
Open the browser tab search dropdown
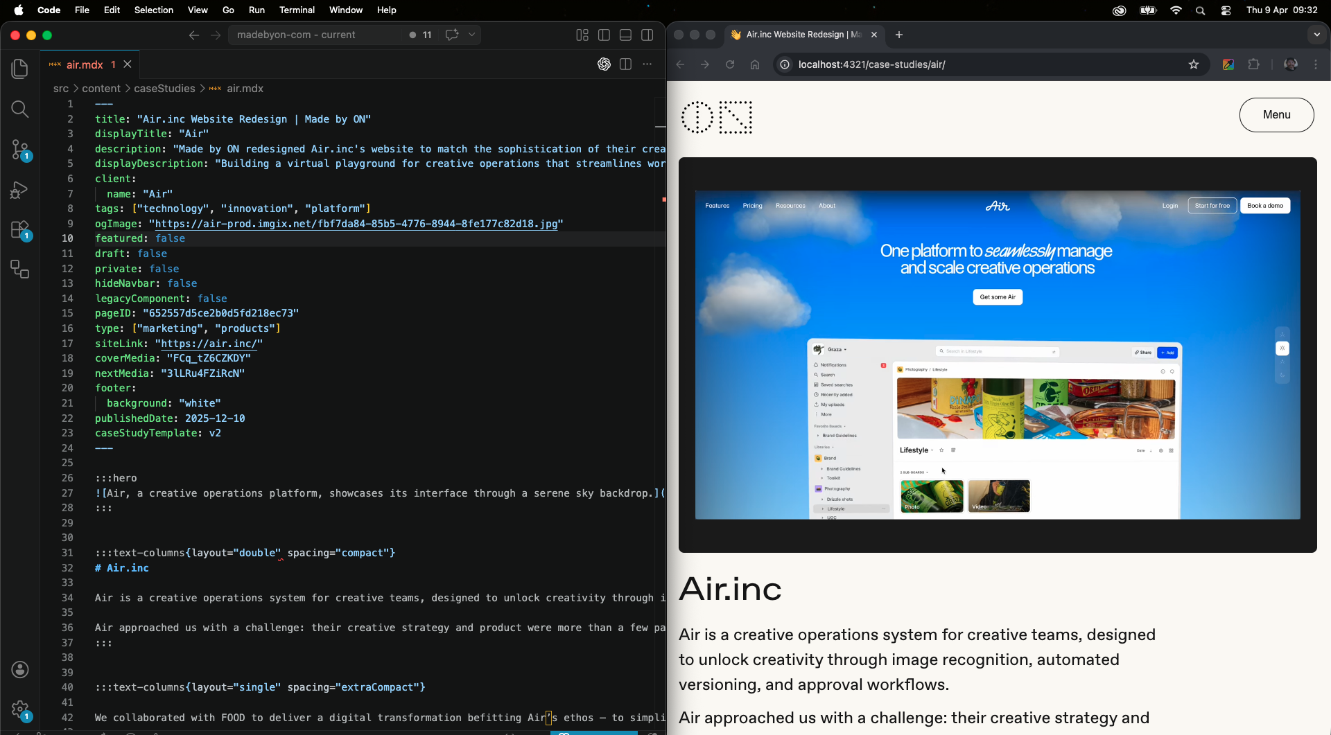[1316, 35]
